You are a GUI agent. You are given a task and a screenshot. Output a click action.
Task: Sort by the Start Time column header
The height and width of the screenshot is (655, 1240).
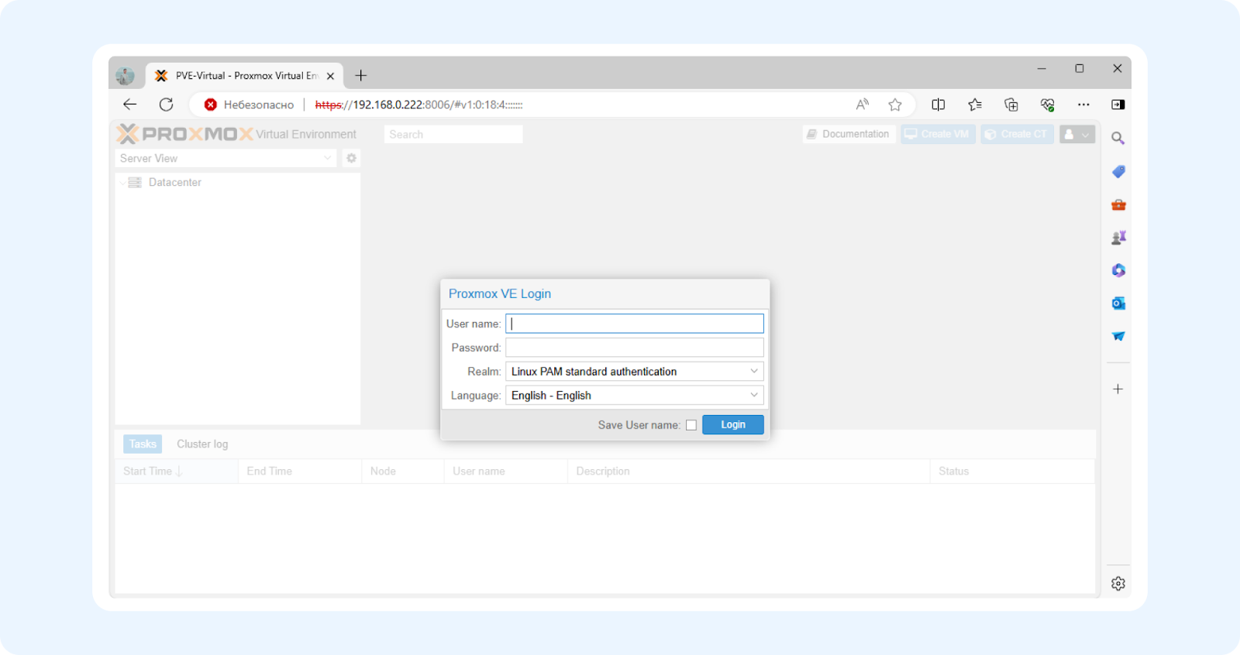coord(176,471)
